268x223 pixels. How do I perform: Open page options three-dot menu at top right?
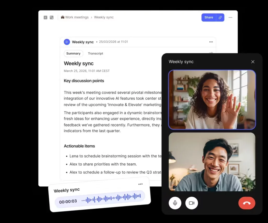tap(230, 18)
